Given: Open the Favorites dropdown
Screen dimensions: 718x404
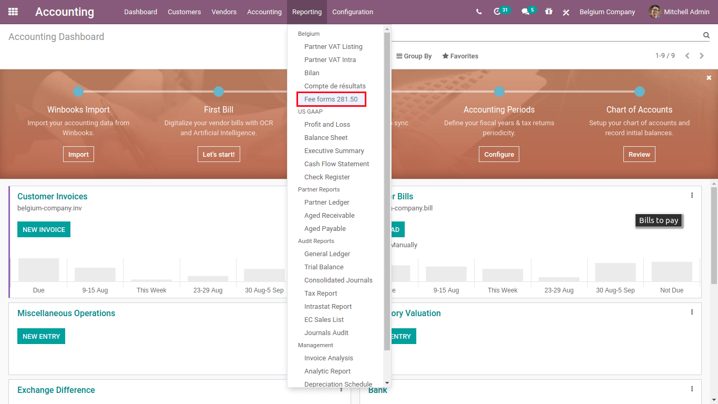Looking at the screenshot, I should [460, 56].
